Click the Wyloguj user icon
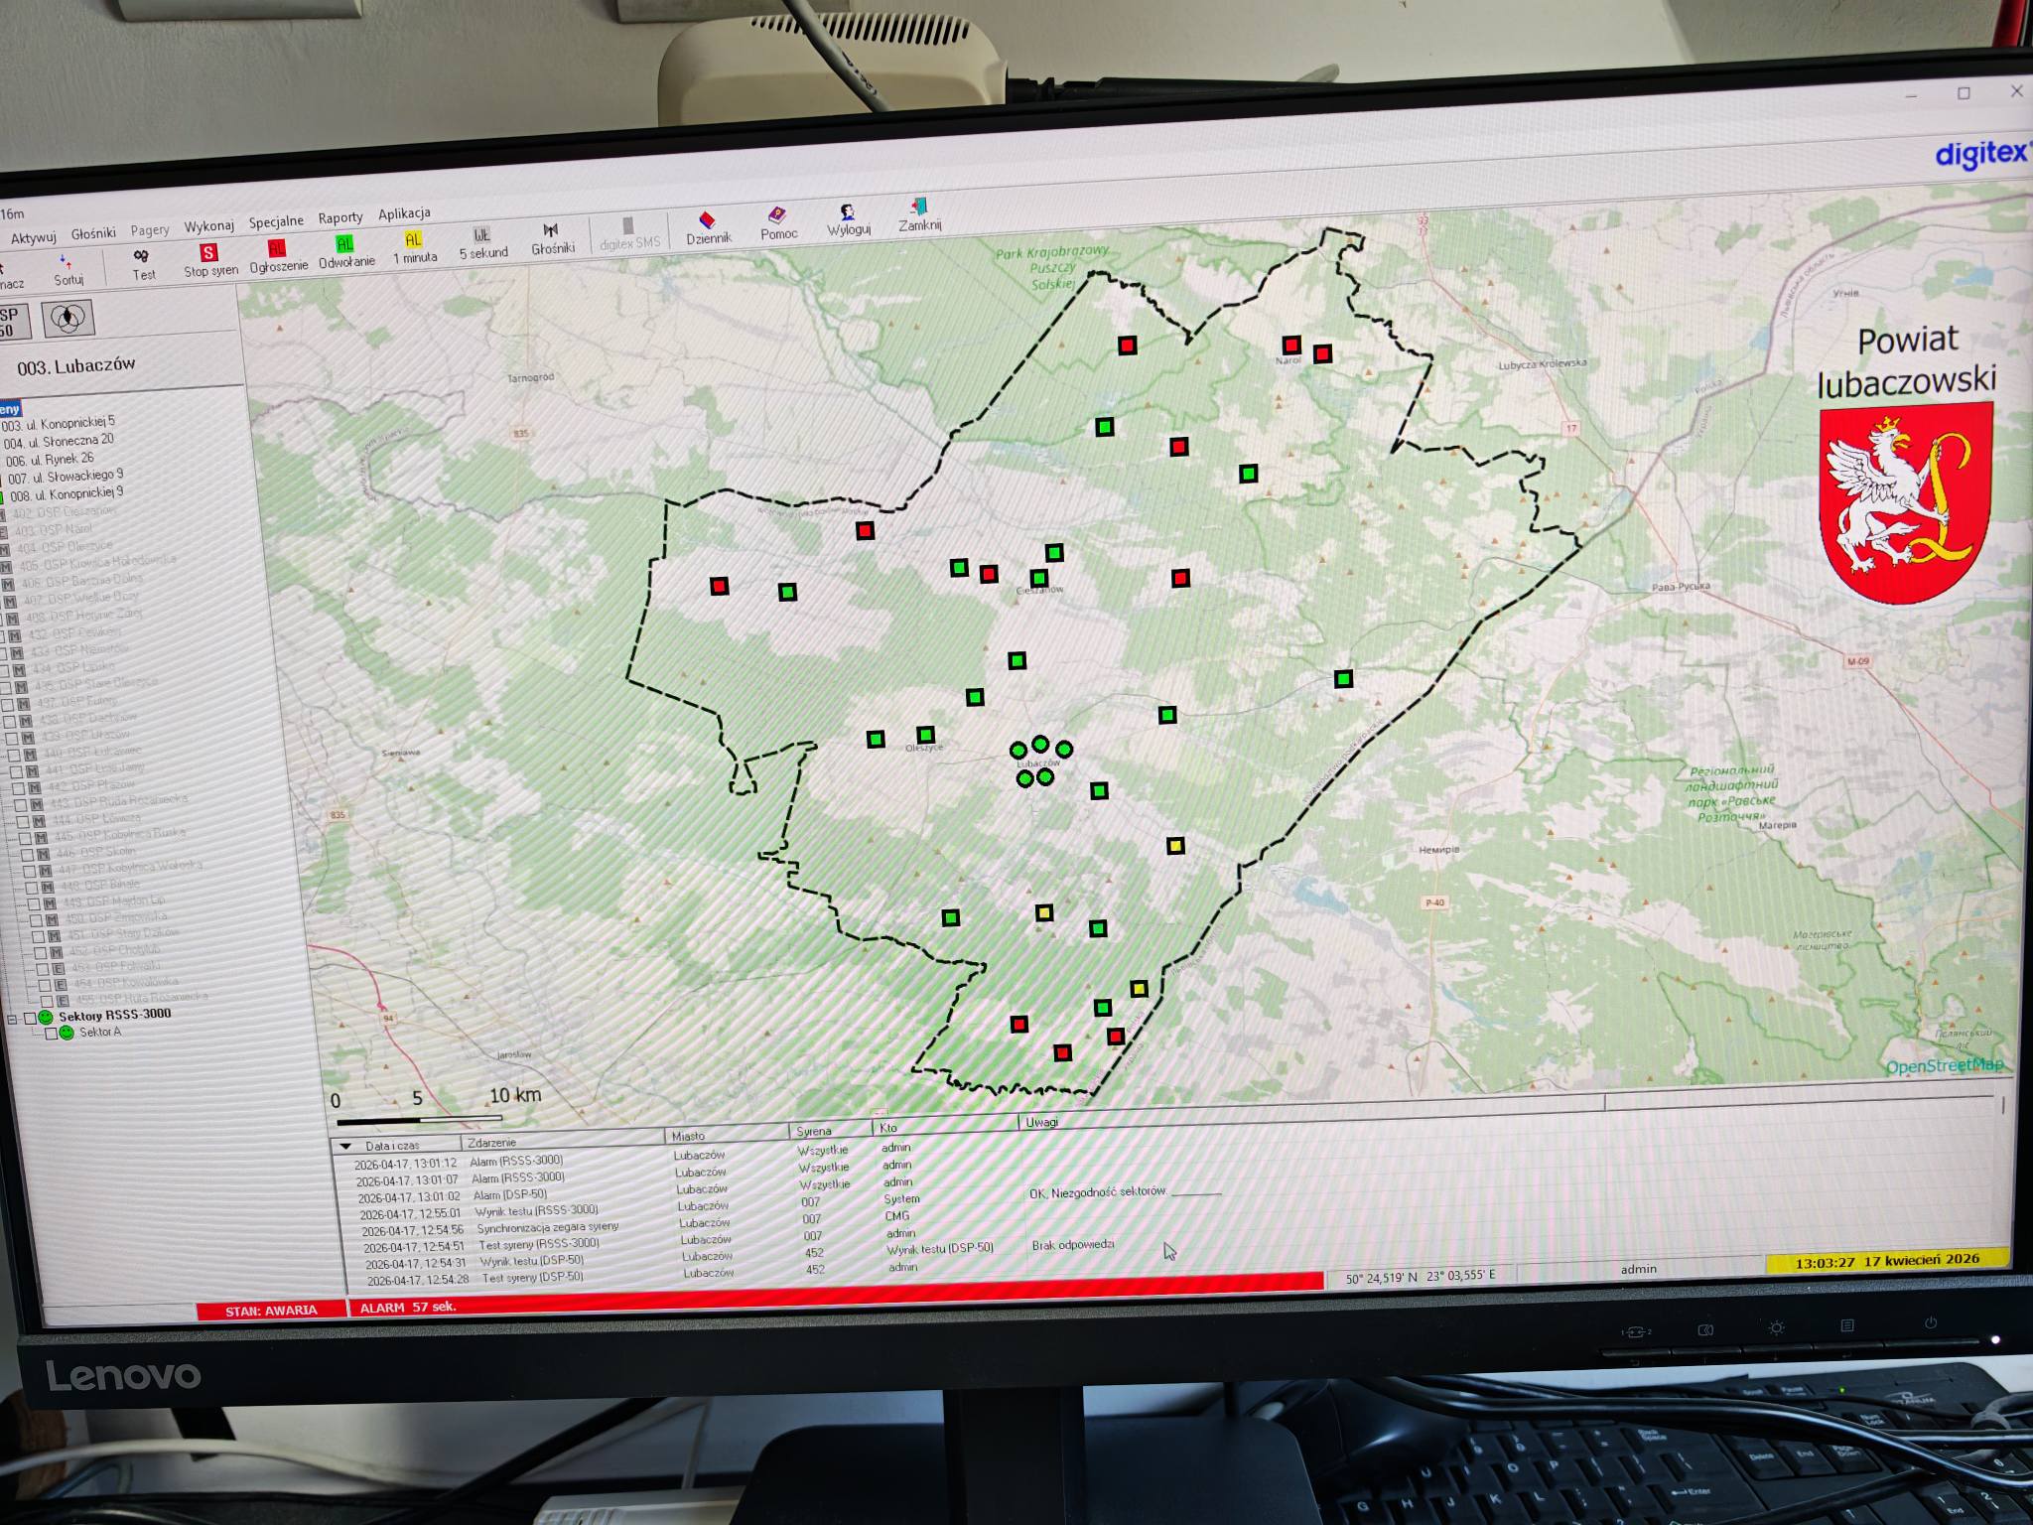Image resolution: width=2033 pixels, height=1525 pixels. [848, 212]
